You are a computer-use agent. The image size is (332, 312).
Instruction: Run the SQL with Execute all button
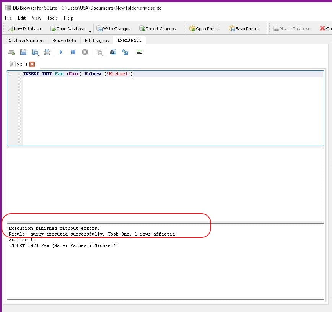pyautogui.click(x=61, y=52)
